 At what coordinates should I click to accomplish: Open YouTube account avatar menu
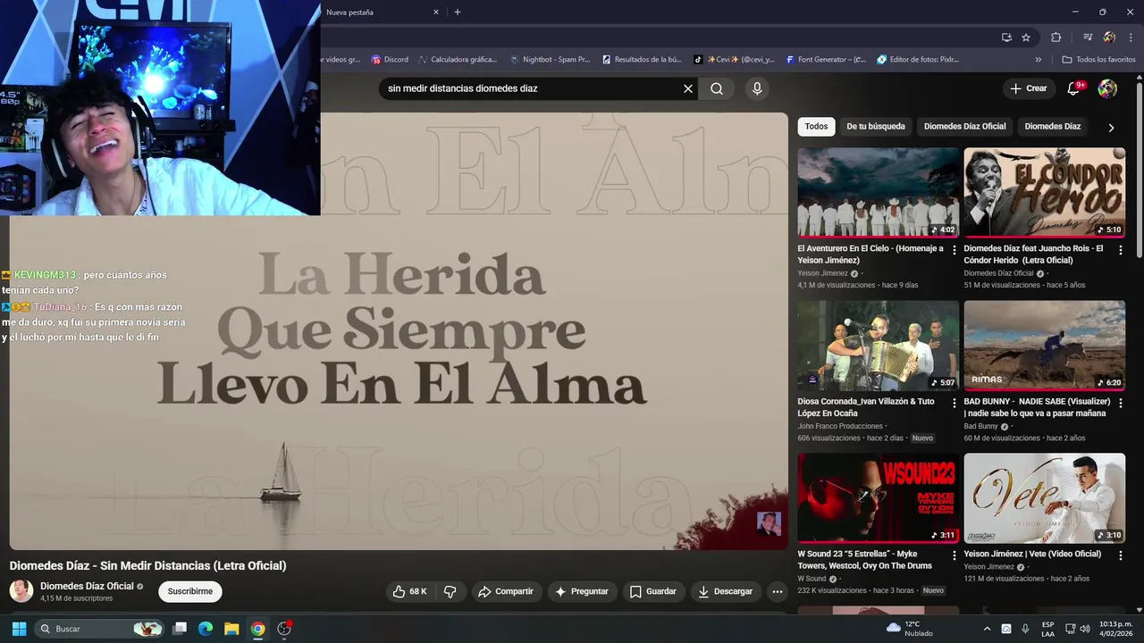pyautogui.click(x=1107, y=88)
